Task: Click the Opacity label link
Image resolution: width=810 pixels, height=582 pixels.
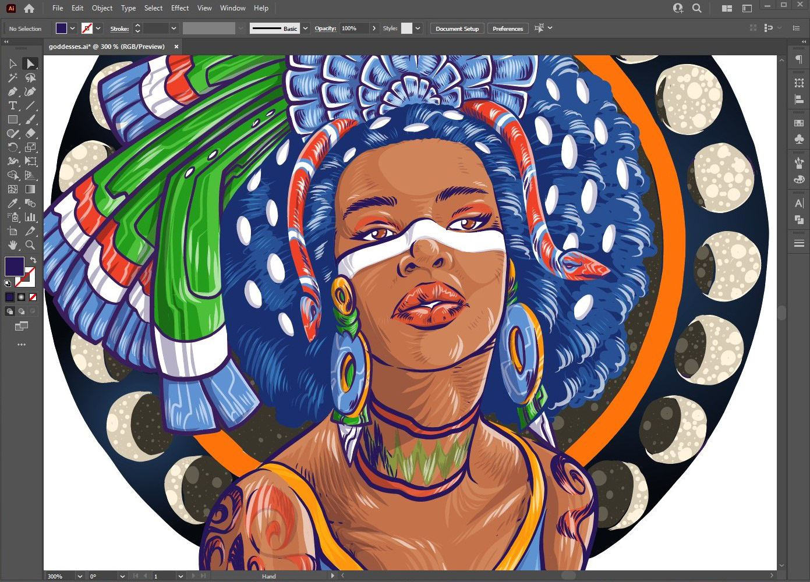Action: pos(326,29)
